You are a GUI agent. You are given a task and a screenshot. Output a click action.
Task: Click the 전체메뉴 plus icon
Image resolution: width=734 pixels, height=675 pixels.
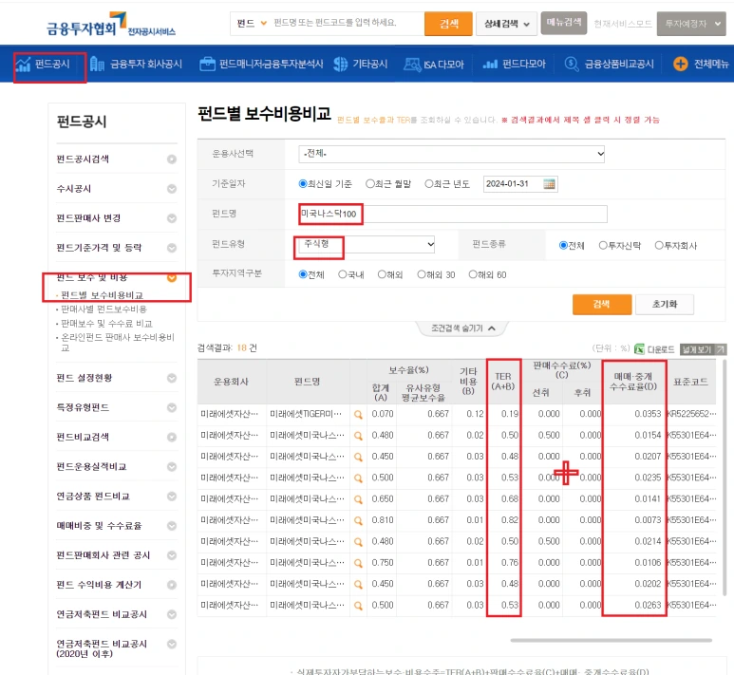[681, 64]
